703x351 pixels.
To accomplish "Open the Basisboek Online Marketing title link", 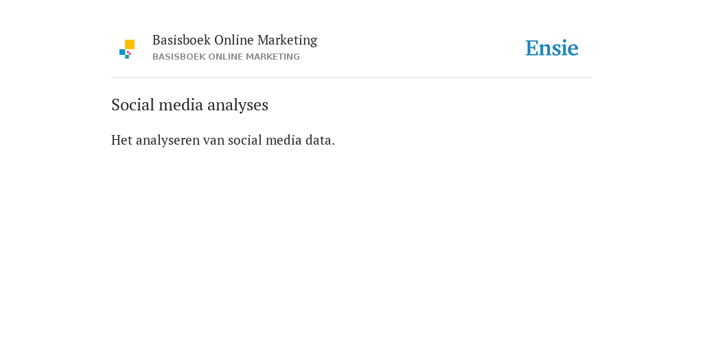I will [x=235, y=40].
